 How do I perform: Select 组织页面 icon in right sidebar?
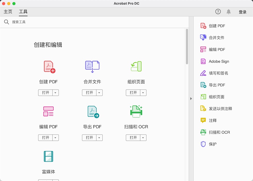203,97
